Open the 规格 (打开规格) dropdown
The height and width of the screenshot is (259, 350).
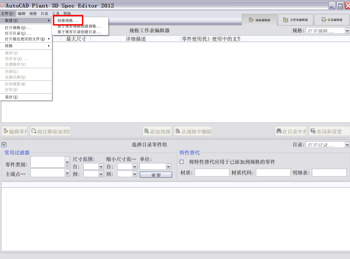[347, 30]
